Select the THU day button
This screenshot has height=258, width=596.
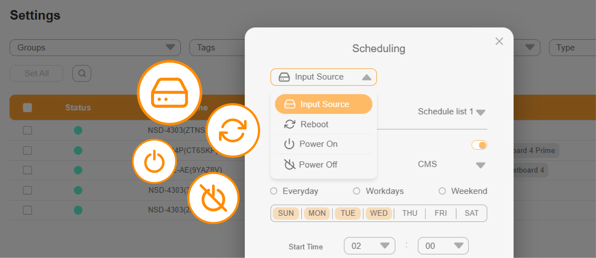tap(410, 213)
